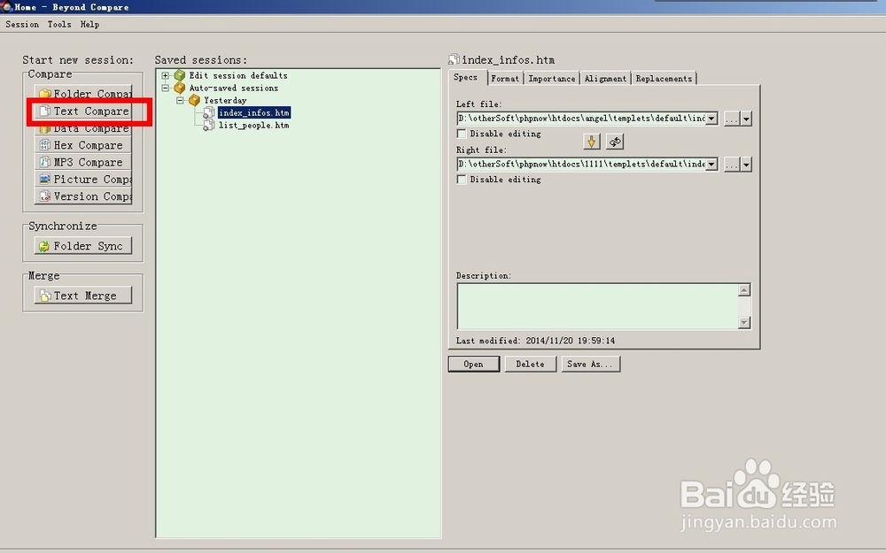Select Edit session defaults tree item
The image size is (886, 553).
point(237,75)
